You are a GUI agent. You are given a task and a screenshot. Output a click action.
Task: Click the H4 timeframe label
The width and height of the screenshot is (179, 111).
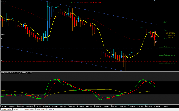(91, 2)
